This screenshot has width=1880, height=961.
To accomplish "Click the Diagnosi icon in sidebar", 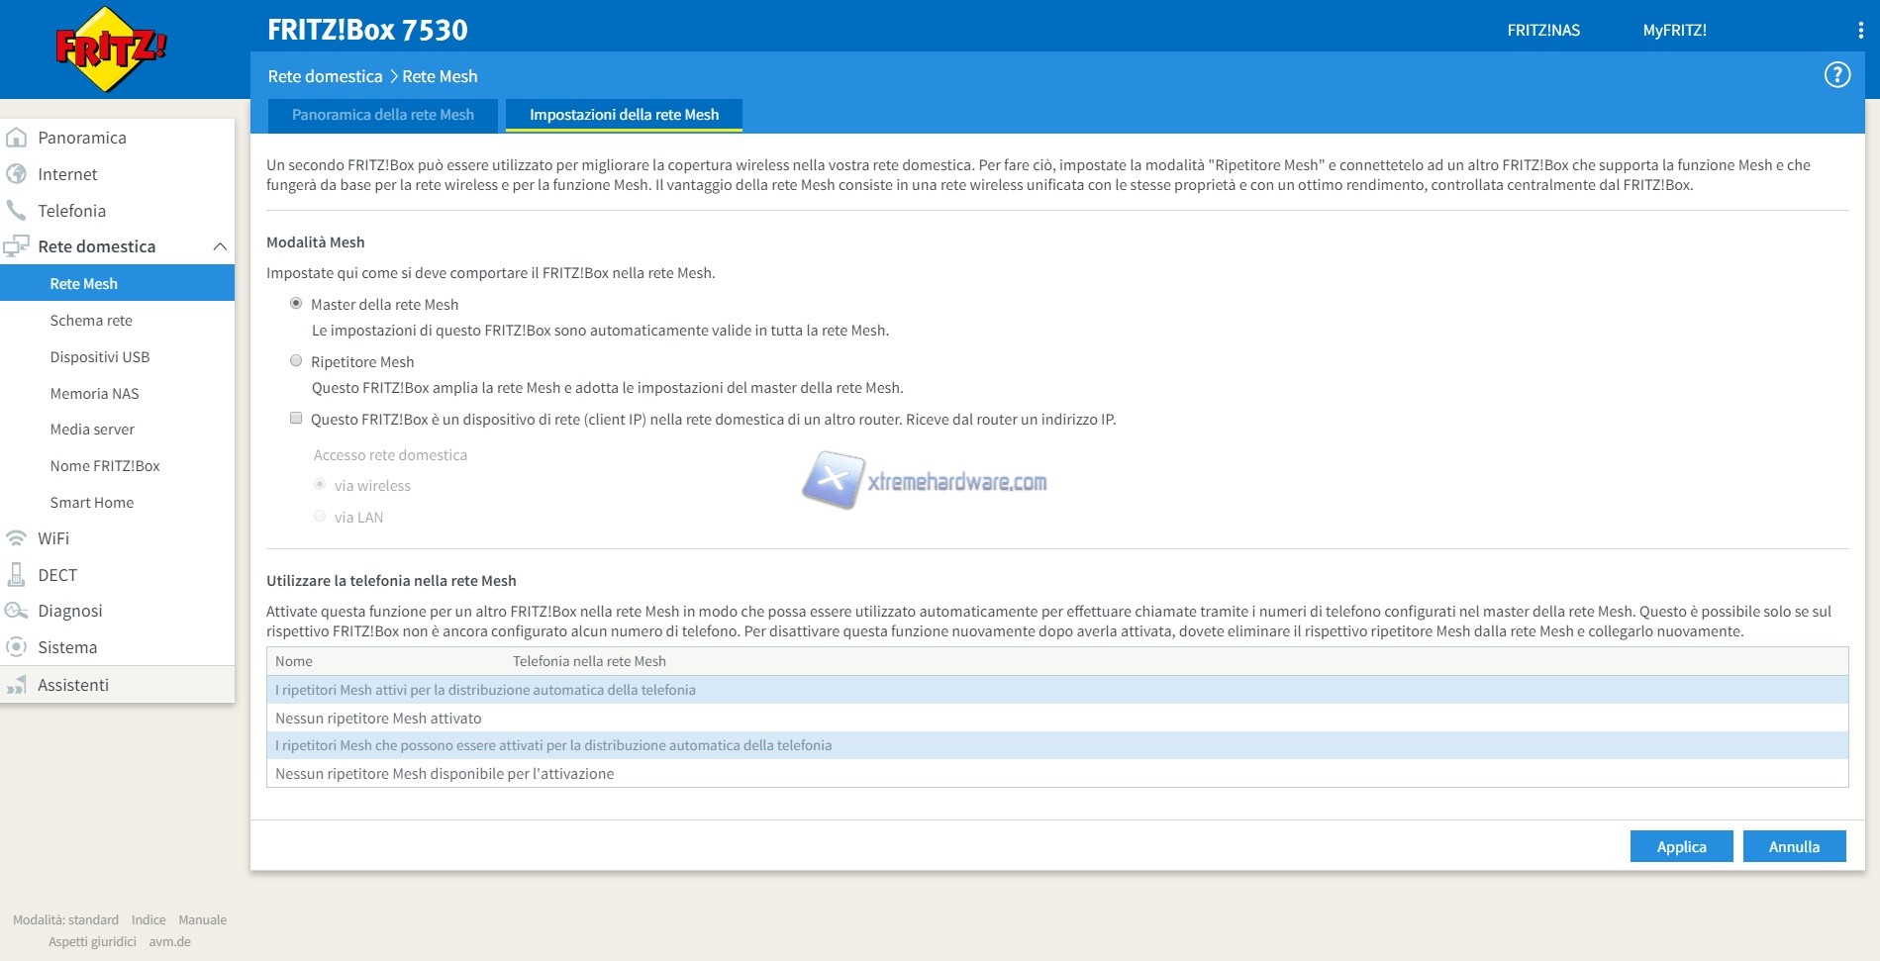I will click(17, 612).
